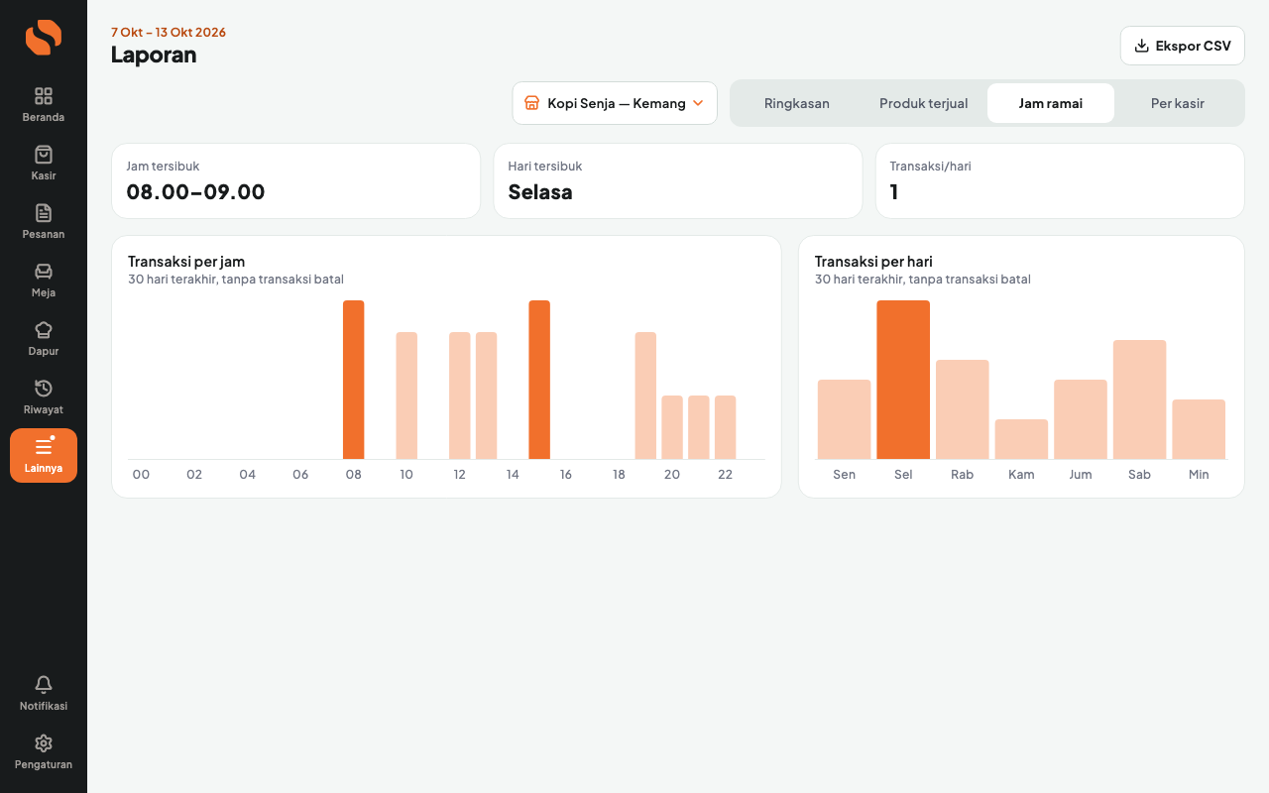
Task: Click the Sen bar in the daily chart
Action: tap(845, 419)
